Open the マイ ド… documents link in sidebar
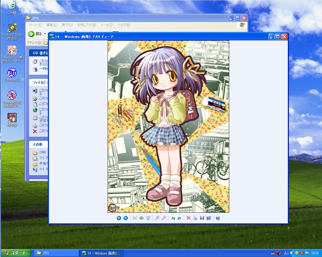The height and width of the screenshot is (257, 322). [x=43, y=158]
